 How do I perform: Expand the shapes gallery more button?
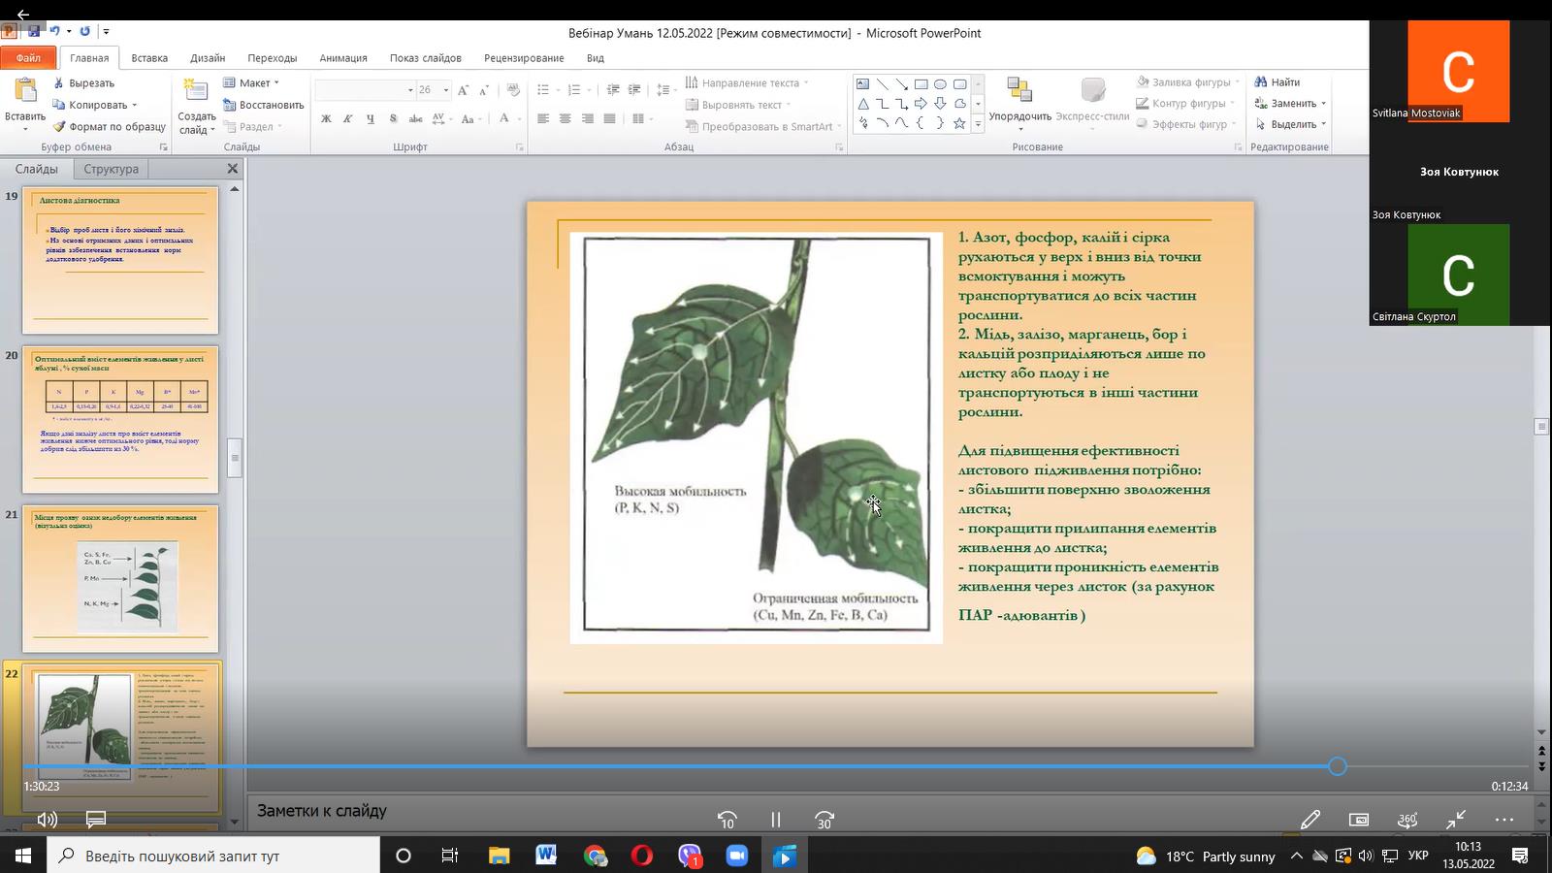[978, 124]
